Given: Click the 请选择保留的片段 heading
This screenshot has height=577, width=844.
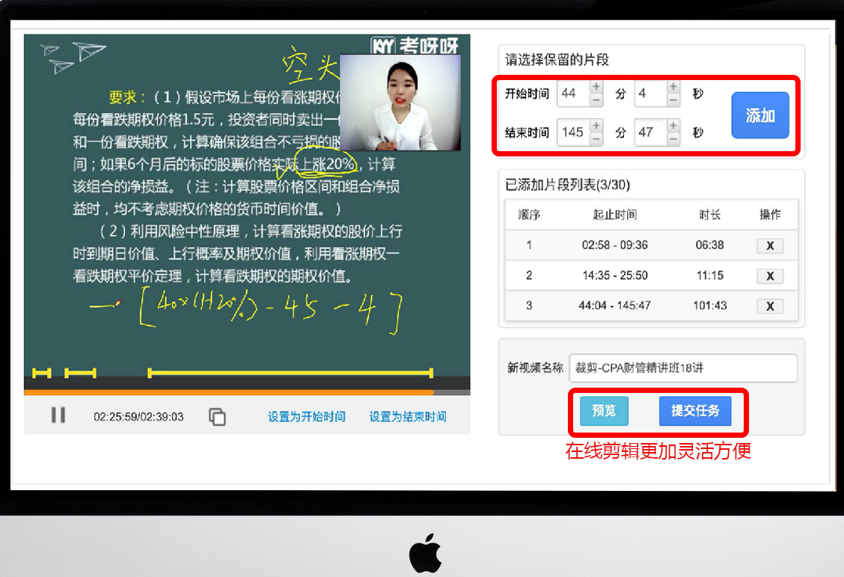Looking at the screenshot, I should coord(557,60).
